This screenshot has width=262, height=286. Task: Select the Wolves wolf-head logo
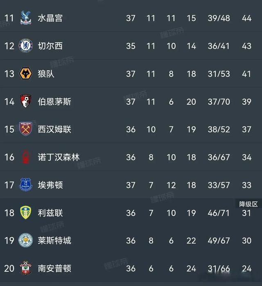tap(26, 74)
